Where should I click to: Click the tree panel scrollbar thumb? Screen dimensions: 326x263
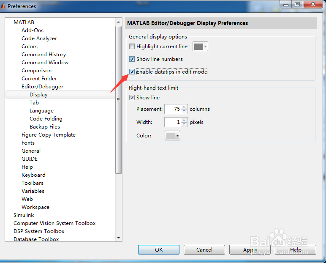point(119,100)
